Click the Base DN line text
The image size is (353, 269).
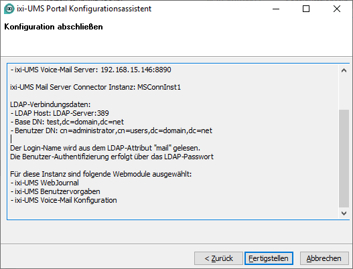click(x=67, y=122)
